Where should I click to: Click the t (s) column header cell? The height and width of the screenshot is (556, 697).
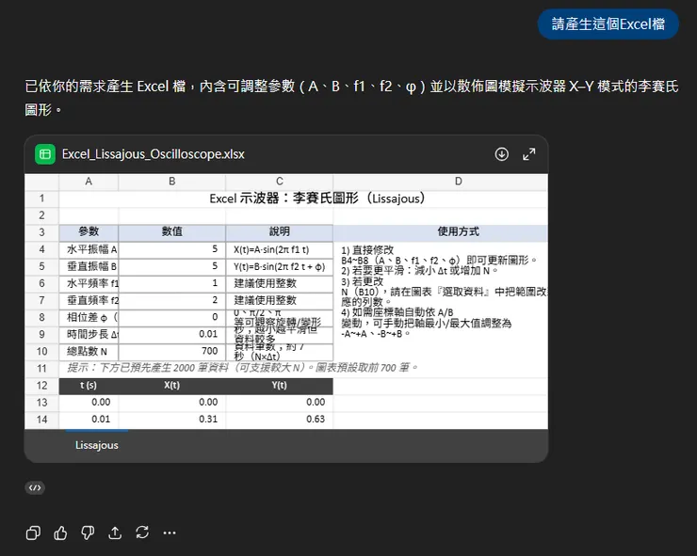point(89,386)
